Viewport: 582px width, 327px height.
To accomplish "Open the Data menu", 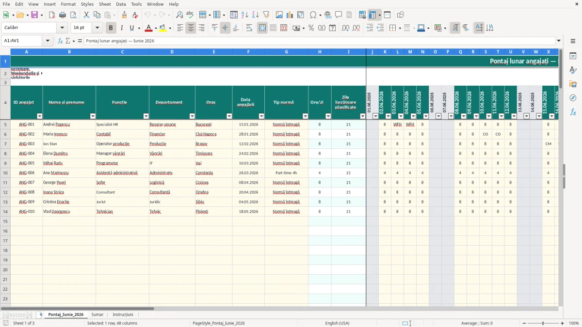I will 121,4.
